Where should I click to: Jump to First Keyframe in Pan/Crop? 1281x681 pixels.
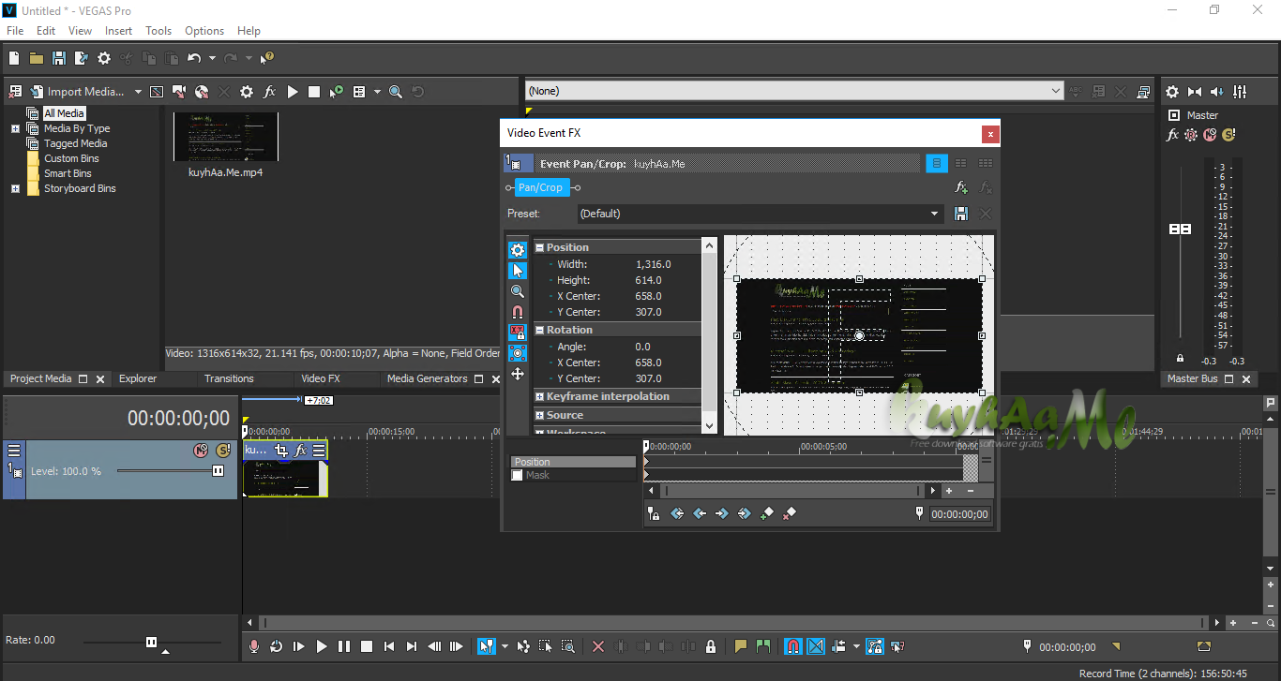pos(677,513)
